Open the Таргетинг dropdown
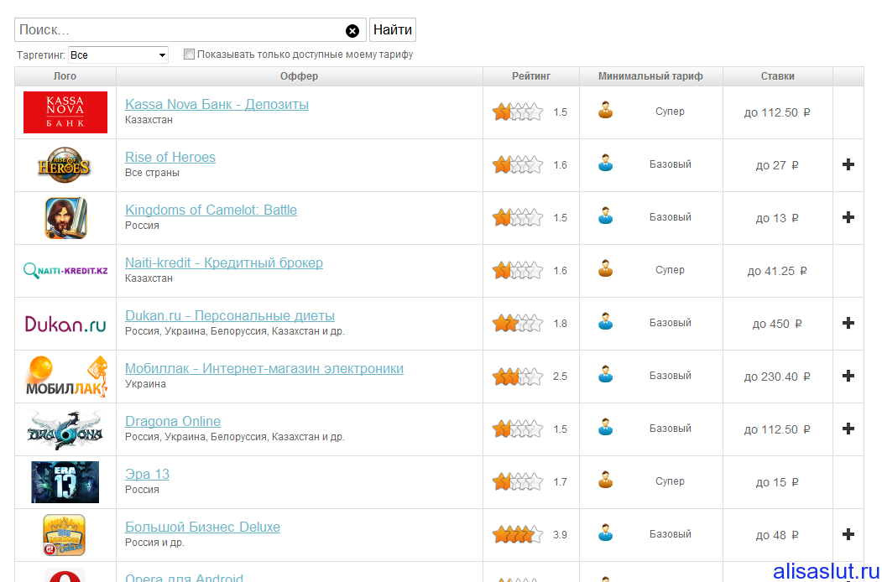Screen dimensions: 882x582 coord(118,55)
